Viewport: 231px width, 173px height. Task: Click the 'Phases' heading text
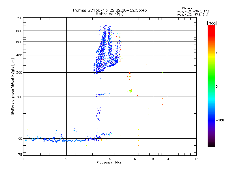[187, 8]
